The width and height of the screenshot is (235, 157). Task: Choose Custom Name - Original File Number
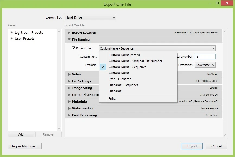coord(135,61)
